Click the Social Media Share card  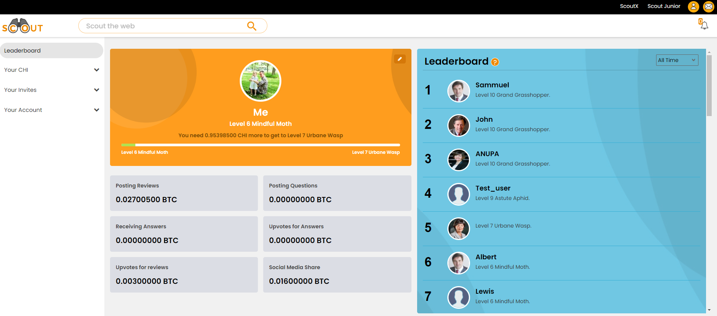click(337, 275)
